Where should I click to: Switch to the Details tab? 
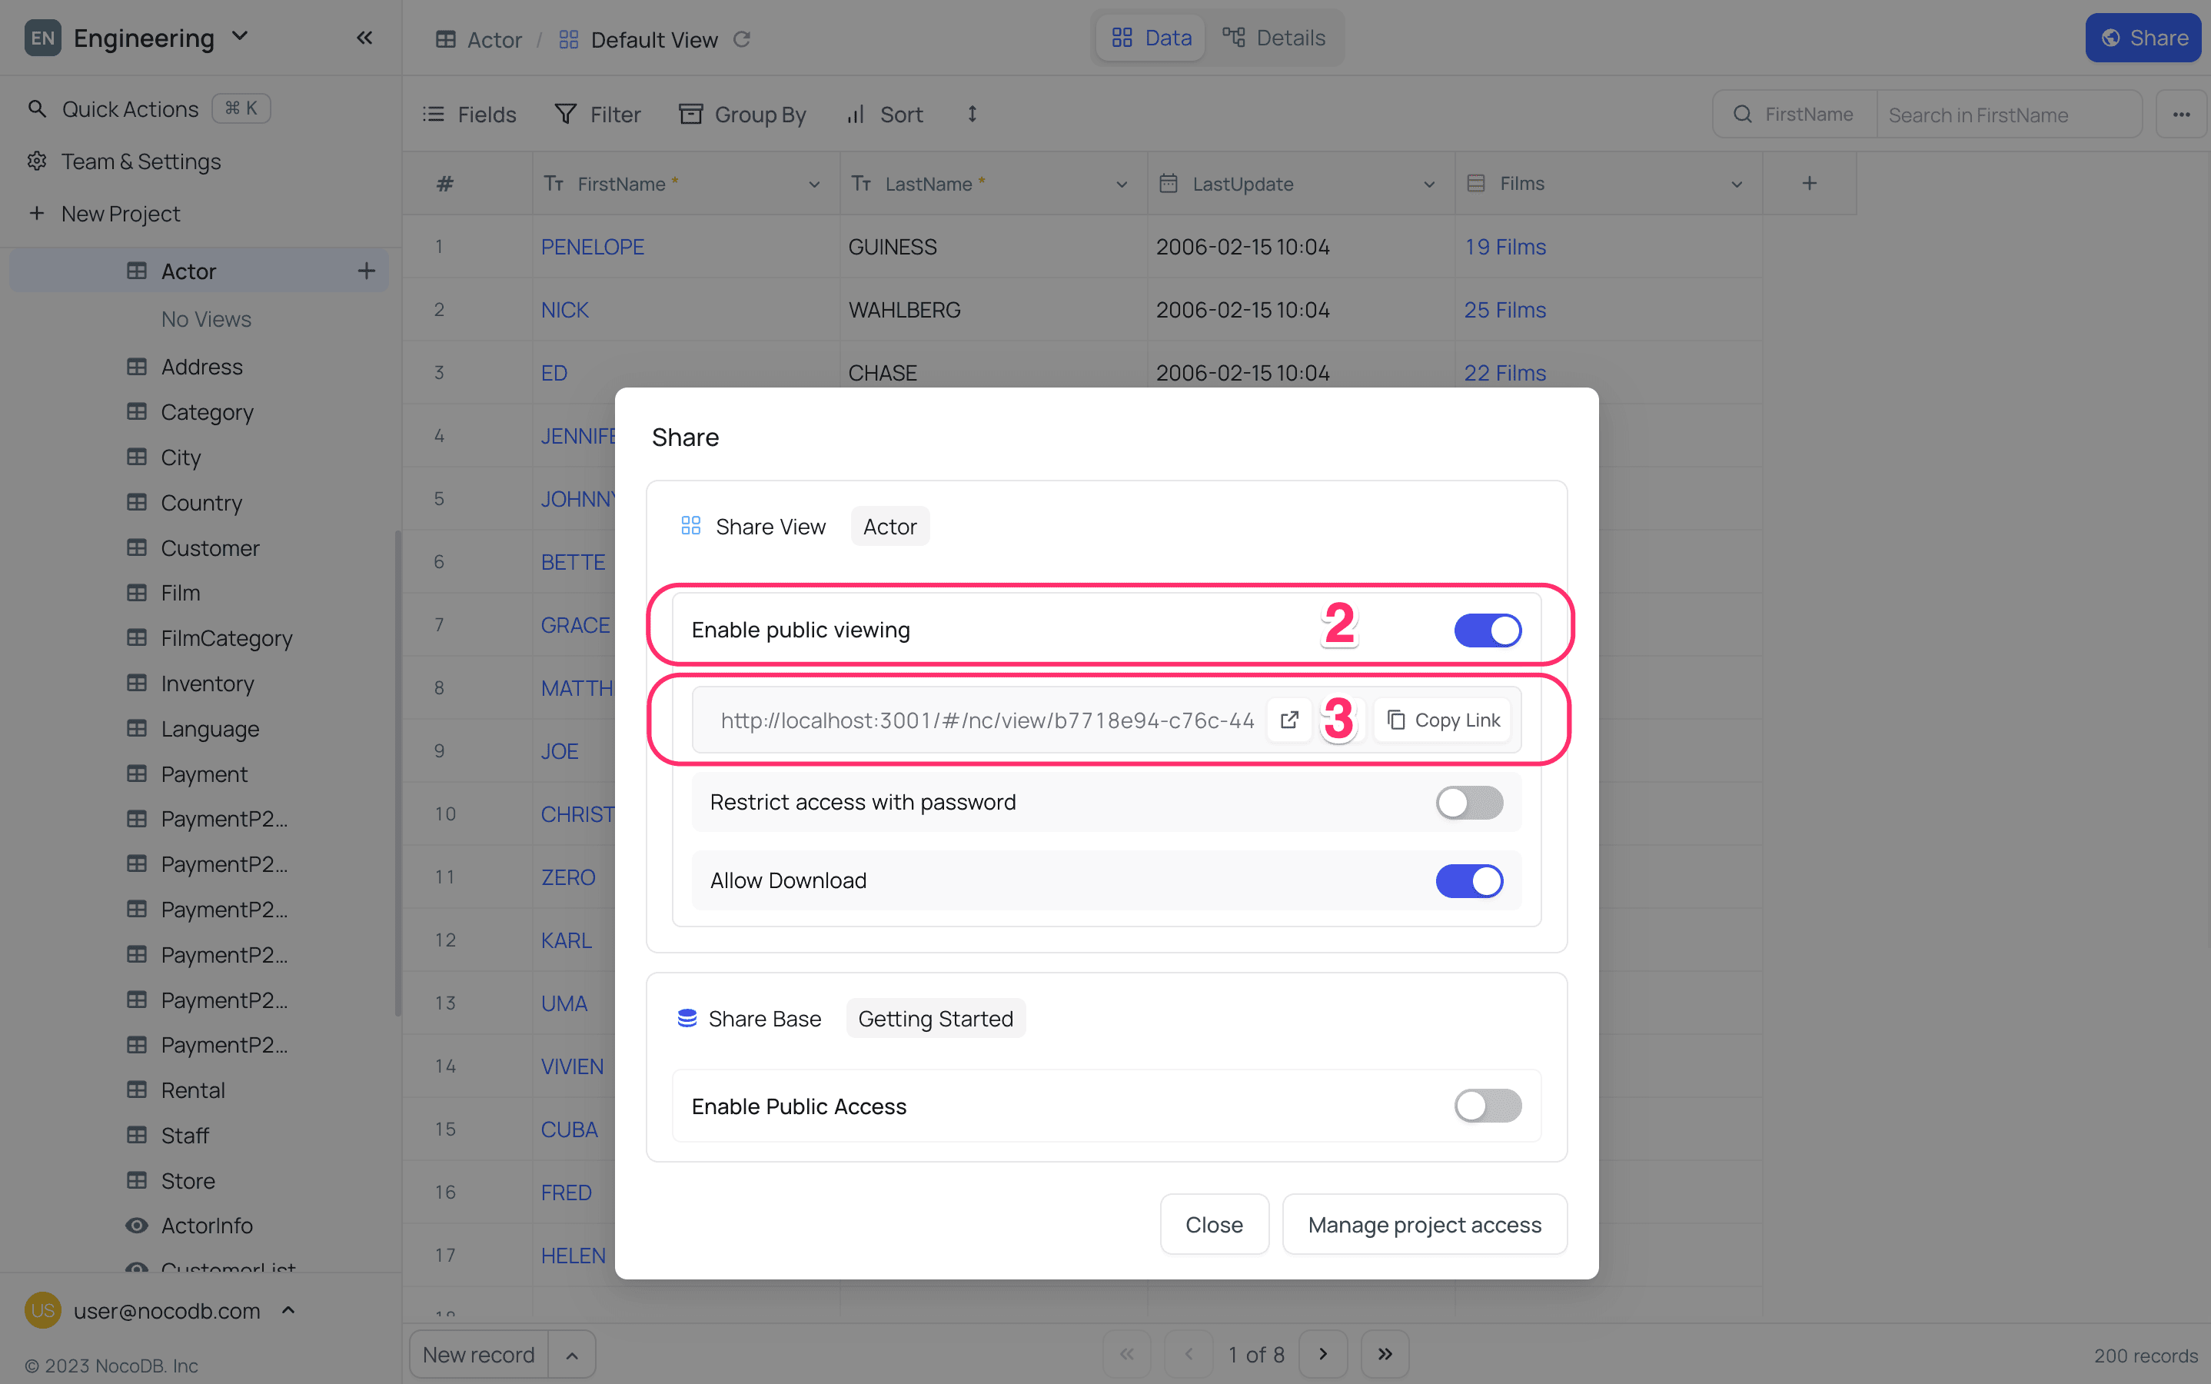[1275, 38]
